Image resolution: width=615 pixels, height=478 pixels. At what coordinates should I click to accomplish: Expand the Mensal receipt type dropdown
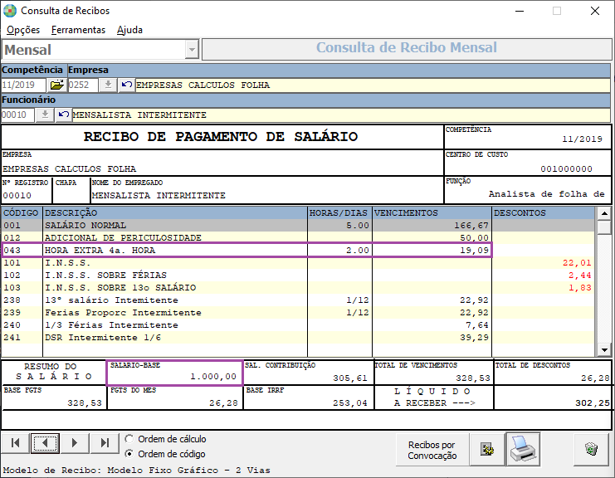coord(192,50)
